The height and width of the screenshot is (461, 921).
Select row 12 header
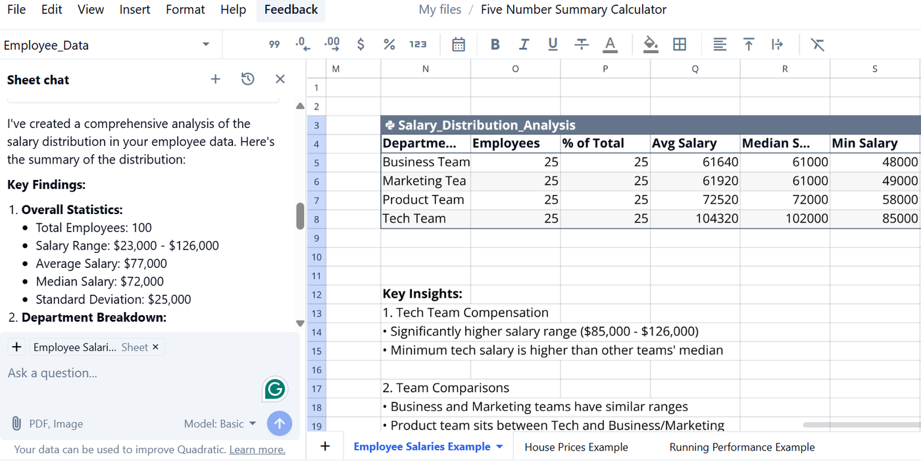point(316,294)
